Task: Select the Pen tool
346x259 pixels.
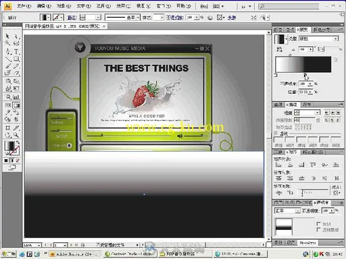Action: tap(7, 51)
